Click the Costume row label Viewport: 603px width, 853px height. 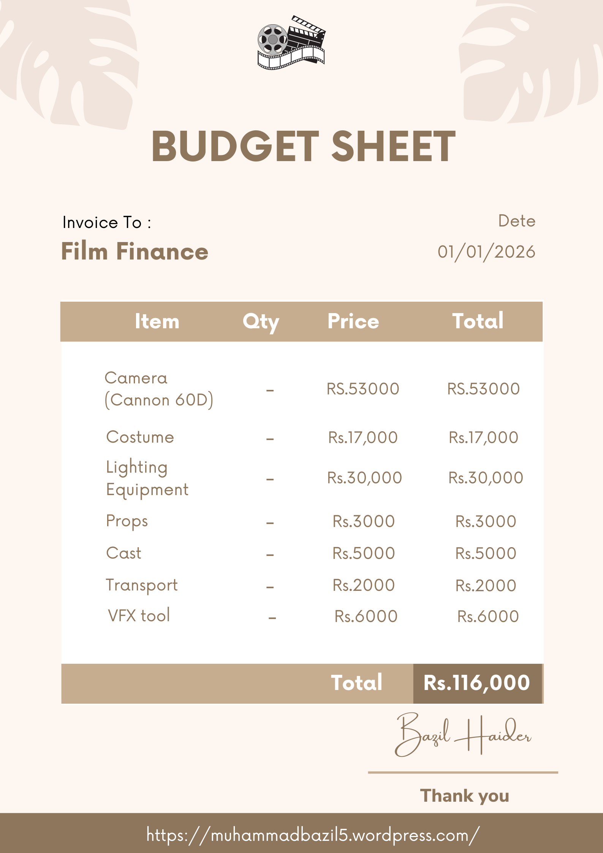tap(140, 437)
